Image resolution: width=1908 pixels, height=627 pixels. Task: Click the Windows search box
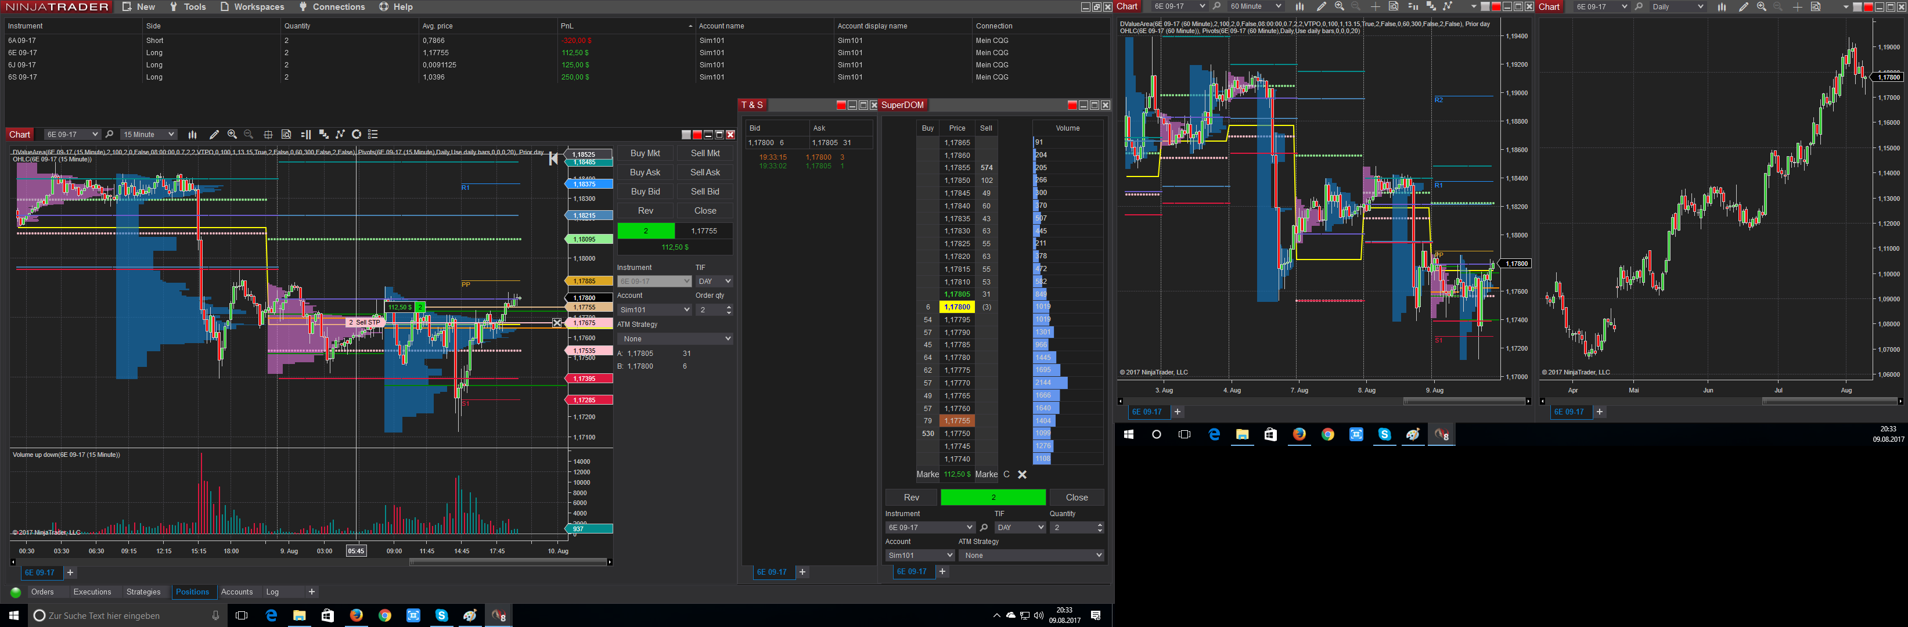[x=126, y=616]
